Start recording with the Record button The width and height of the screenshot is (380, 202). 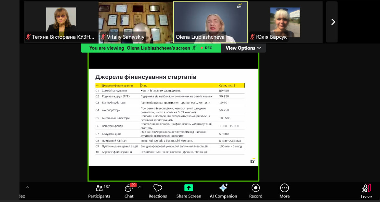point(256,191)
